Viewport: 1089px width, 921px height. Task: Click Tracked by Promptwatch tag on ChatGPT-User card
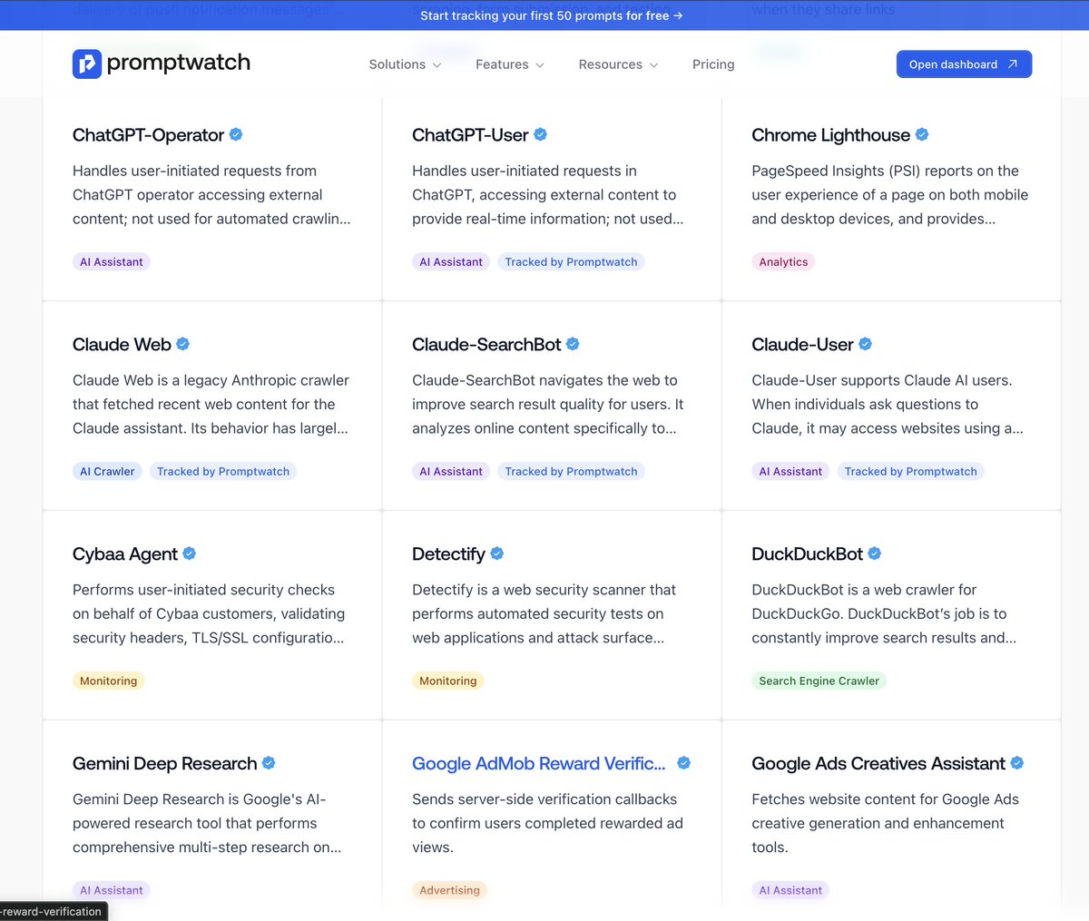tap(571, 262)
